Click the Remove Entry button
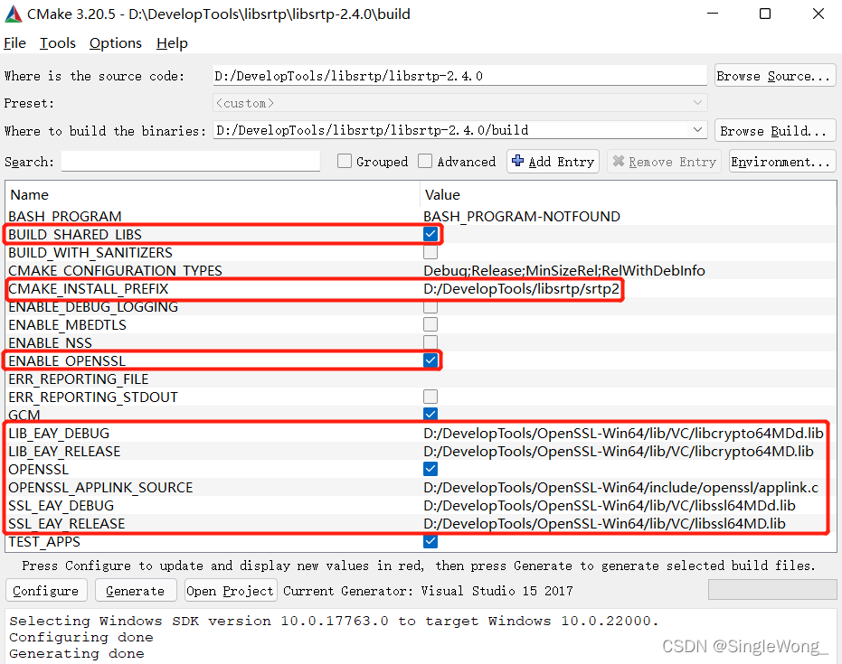842x664 pixels. (664, 162)
